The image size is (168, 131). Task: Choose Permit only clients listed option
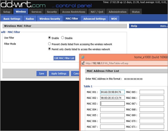(x=50, y=49)
